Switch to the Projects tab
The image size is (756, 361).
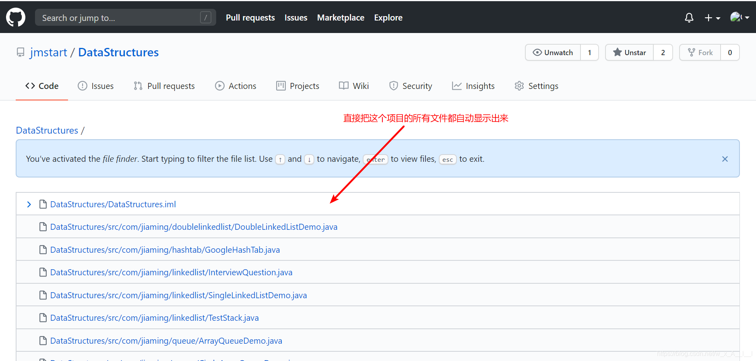[297, 86]
